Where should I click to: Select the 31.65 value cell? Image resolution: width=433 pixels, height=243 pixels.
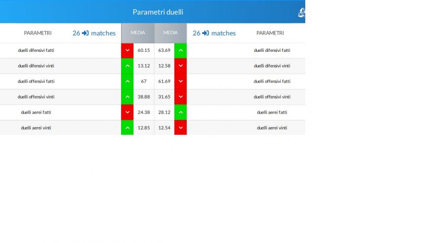(164, 97)
